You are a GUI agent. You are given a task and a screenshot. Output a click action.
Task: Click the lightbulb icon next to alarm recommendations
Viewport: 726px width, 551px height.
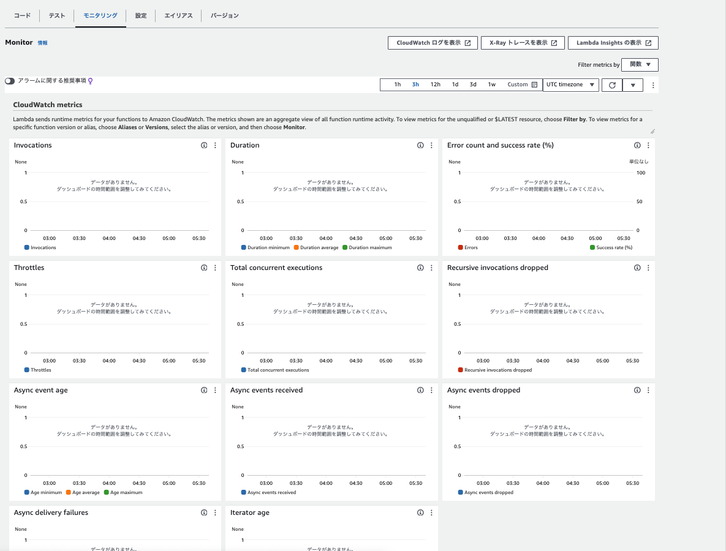click(x=91, y=80)
